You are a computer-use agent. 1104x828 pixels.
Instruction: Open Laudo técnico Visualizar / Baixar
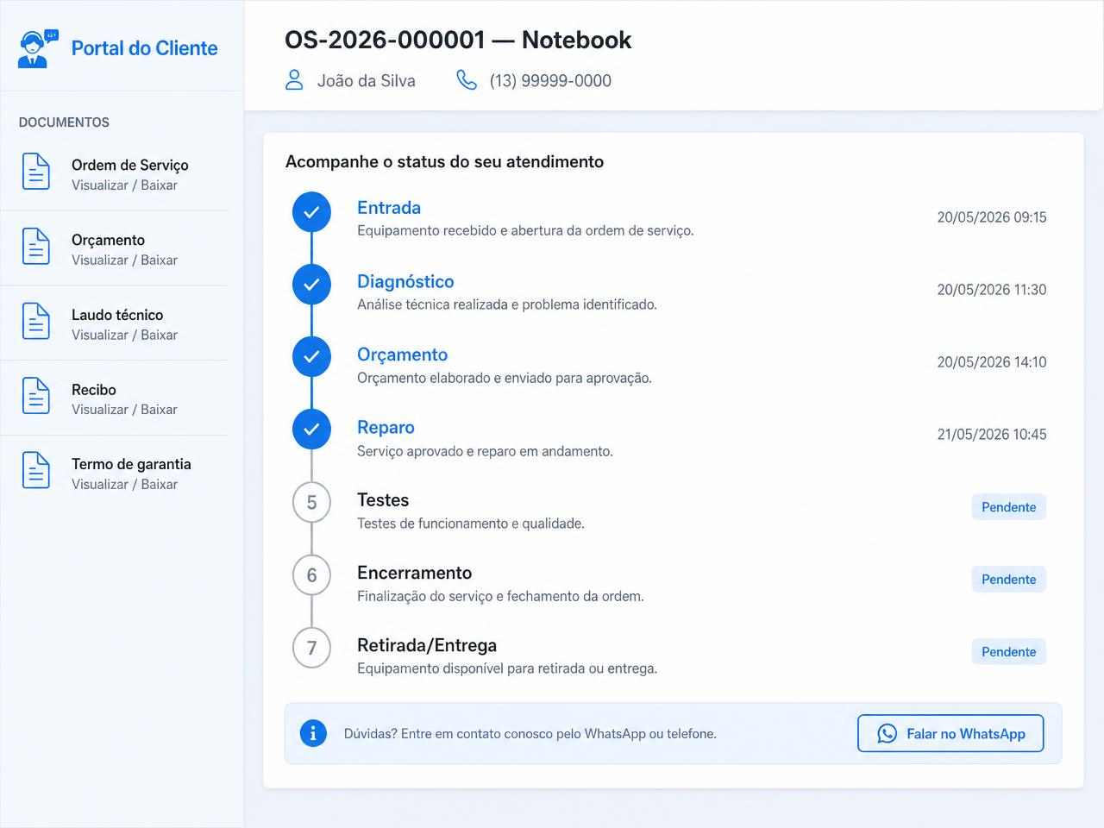tap(124, 336)
